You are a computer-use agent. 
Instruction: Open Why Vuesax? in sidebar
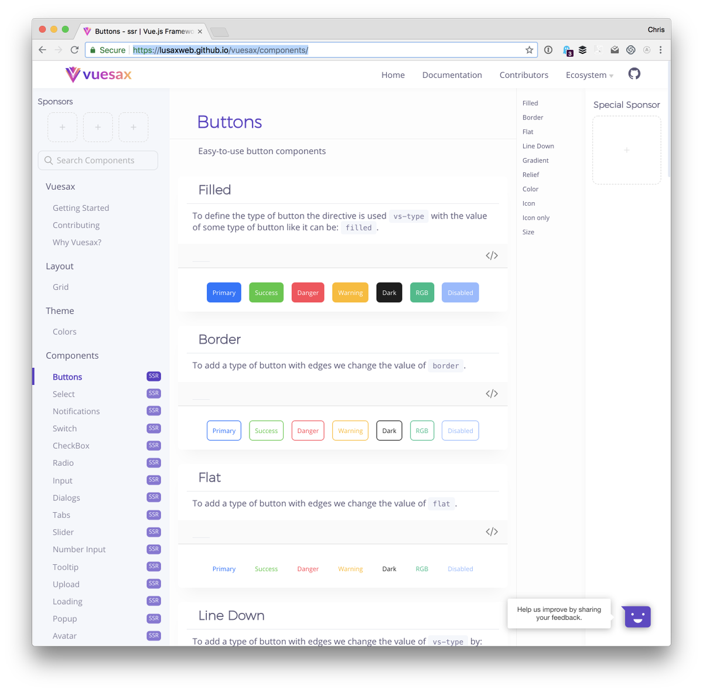coord(77,242)
